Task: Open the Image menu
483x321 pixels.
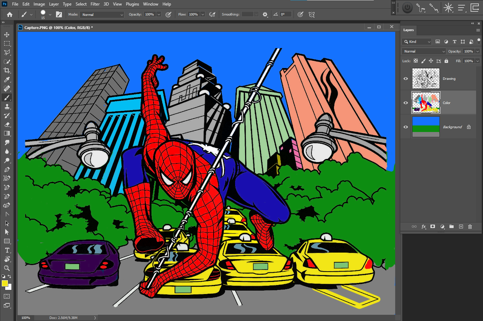Action: point(39,4)
